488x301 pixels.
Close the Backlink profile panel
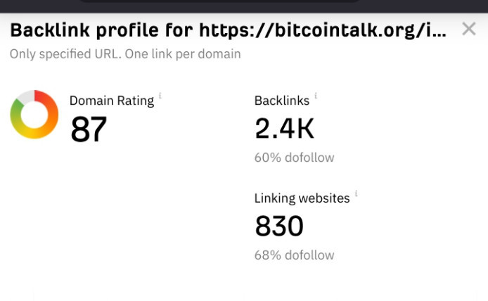(469, 29)
